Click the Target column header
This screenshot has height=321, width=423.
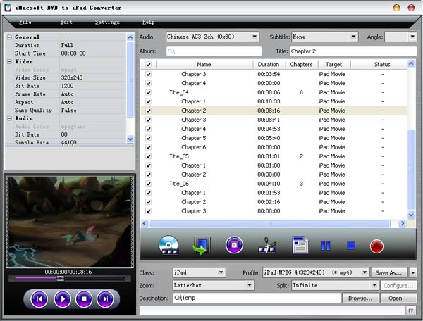pos(334,64)
